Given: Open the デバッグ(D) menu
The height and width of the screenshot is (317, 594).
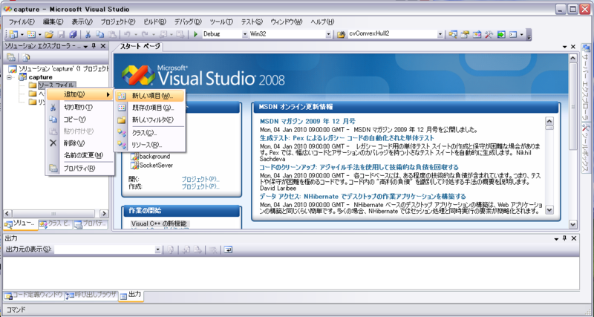Looking at the screenshot, I should pos(188,22).
